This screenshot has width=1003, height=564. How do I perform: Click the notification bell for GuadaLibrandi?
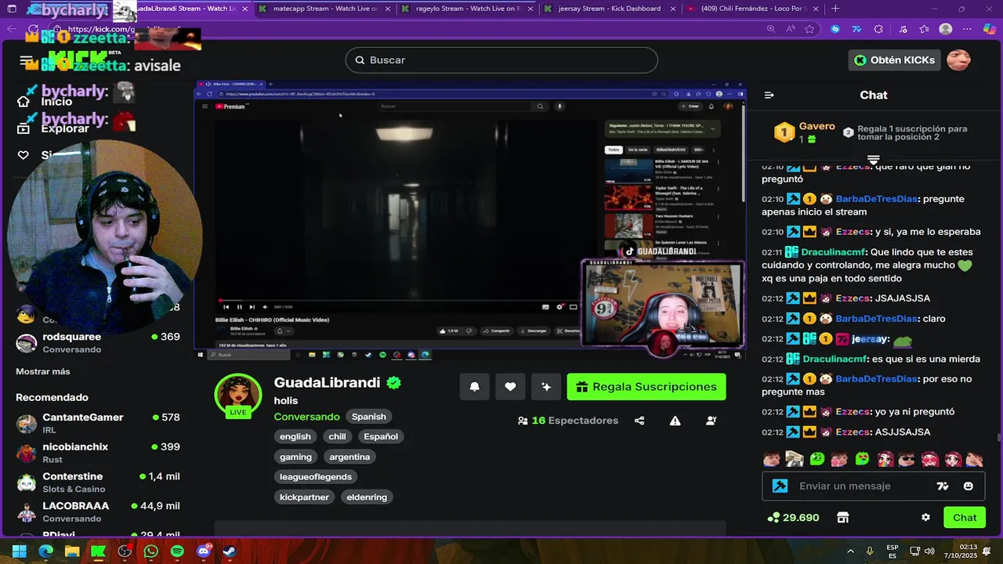point(474,386)
